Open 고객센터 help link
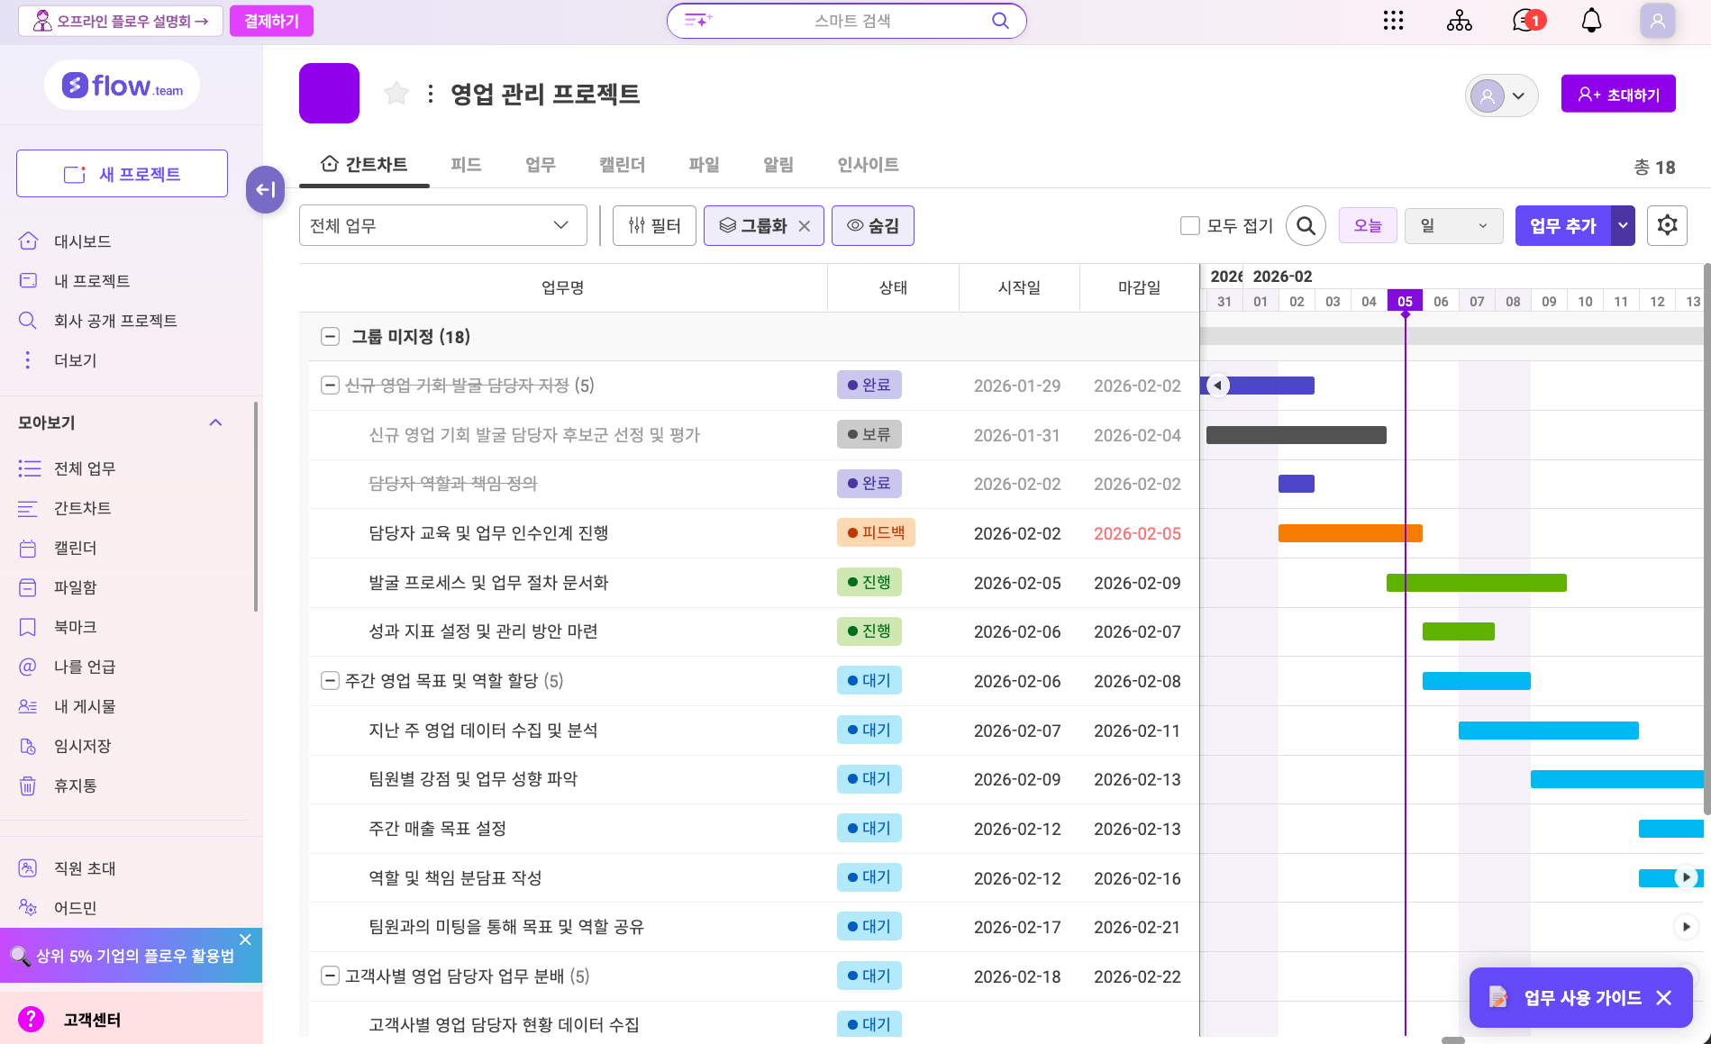This screenshot has height=1044, width=1711. click(x=91, y=1020)
